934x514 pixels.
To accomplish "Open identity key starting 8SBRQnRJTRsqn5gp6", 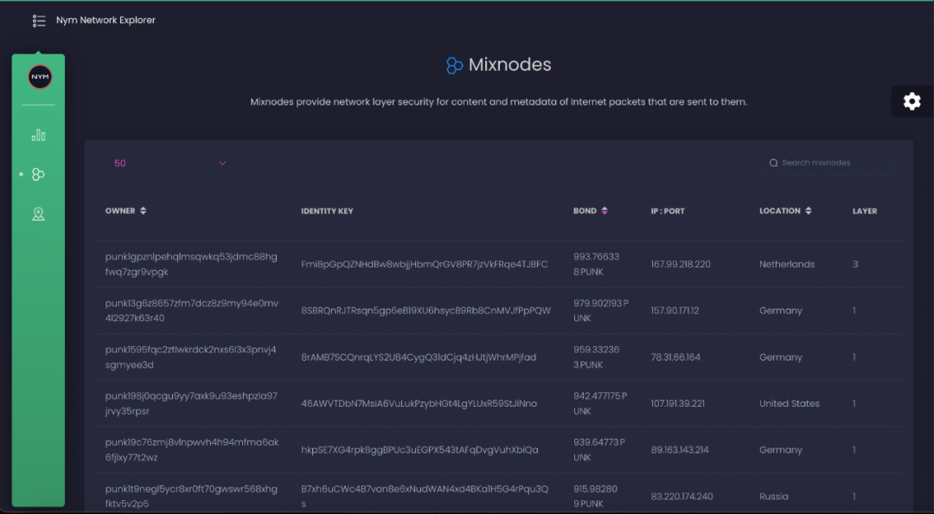I will [425, 311].
